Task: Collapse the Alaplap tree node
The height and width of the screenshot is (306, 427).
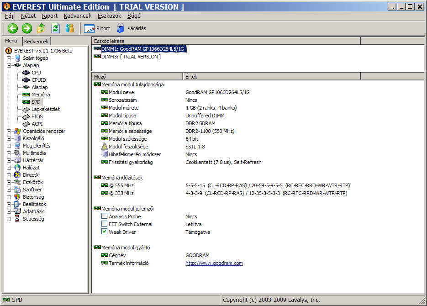Action: [9, 66]
